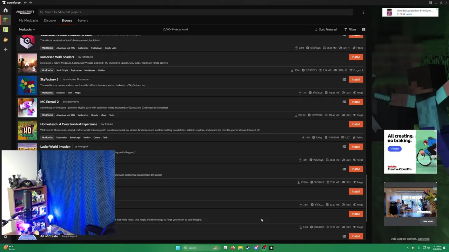This screenshot has height=252, width=449.
Task: Open the Immersed With Shaders title
Action: click(x=57, y=57)
